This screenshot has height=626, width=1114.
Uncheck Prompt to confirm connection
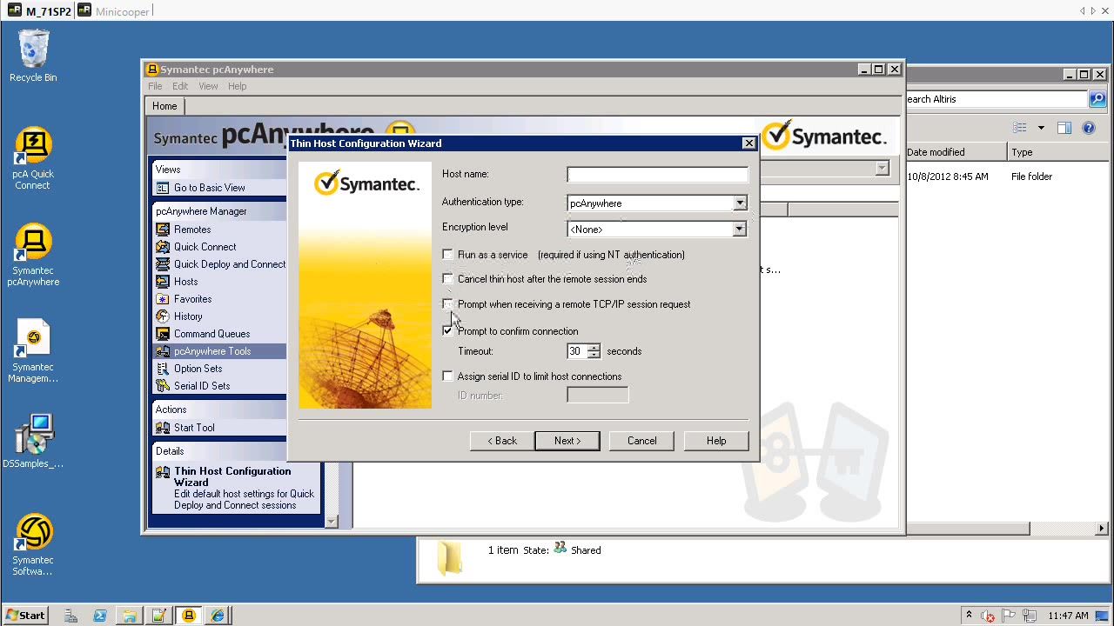[x=447, y=331]
